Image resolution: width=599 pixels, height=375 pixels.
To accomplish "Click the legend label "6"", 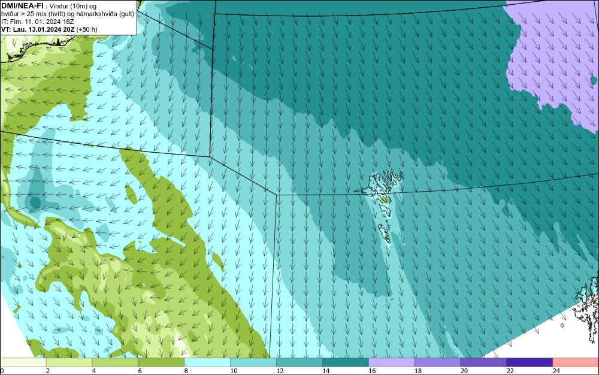I will 140,371.
